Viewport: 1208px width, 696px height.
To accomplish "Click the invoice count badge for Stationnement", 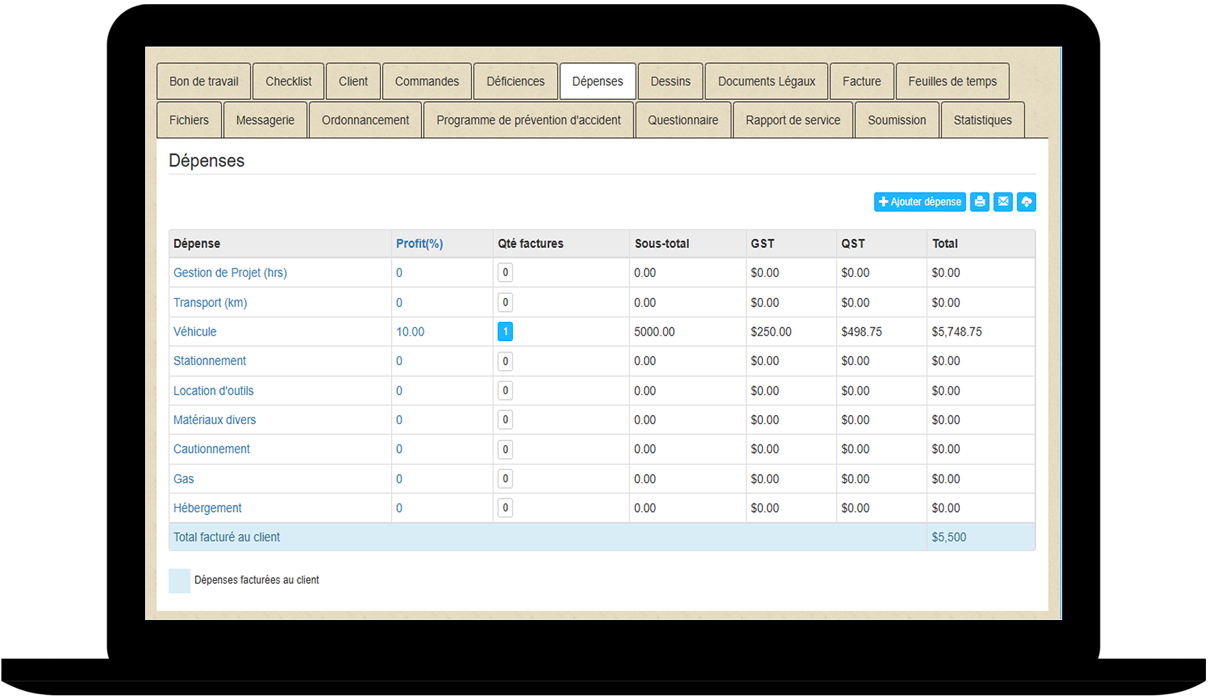I will pyautogui.click(x=505, y=361).
